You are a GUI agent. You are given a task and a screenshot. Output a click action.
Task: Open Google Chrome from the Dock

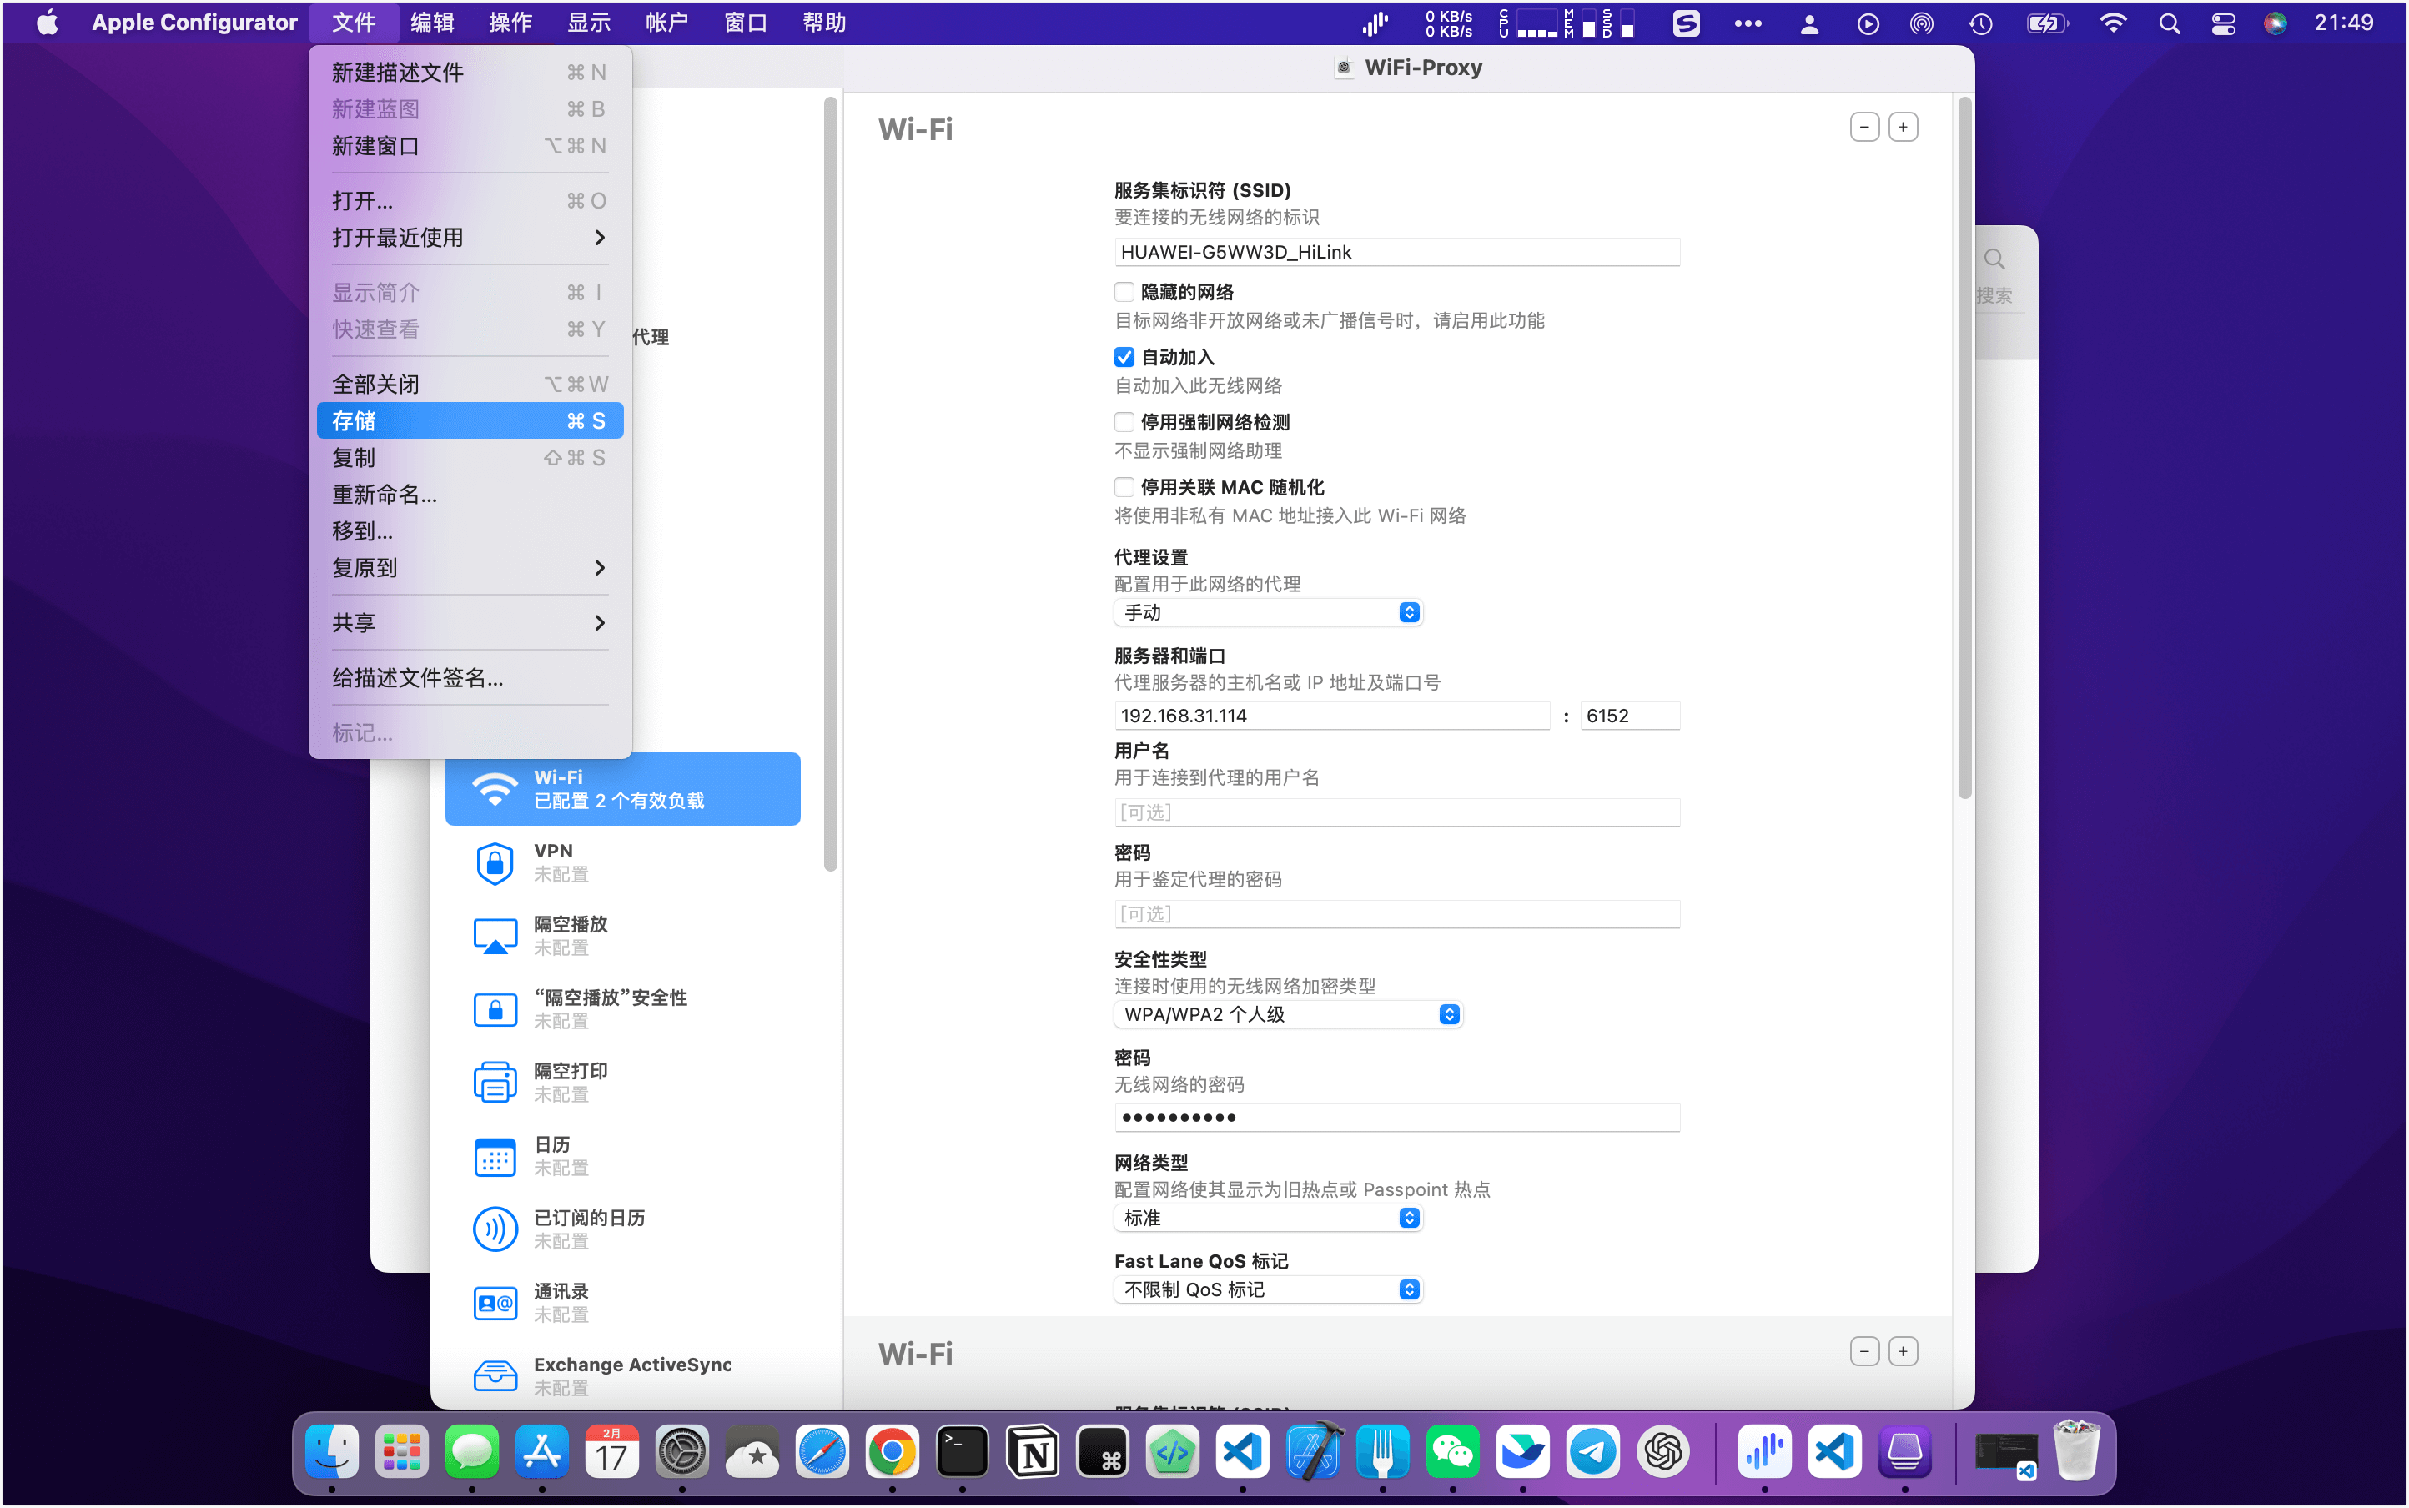click(892, 1452)
